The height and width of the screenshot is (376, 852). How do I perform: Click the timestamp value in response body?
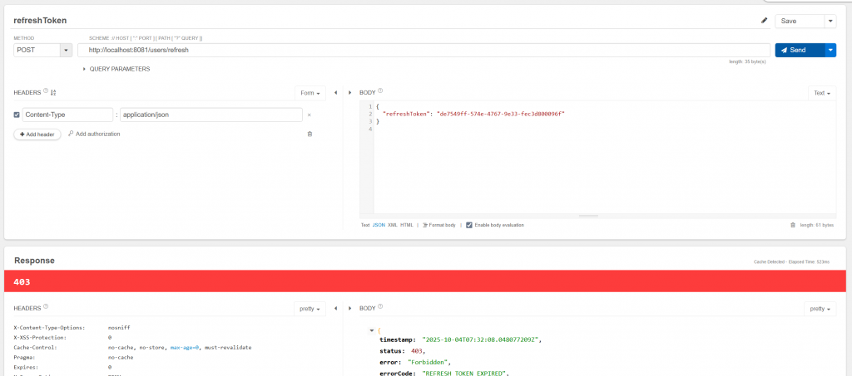pyautogui.click(x=482, y=340)
